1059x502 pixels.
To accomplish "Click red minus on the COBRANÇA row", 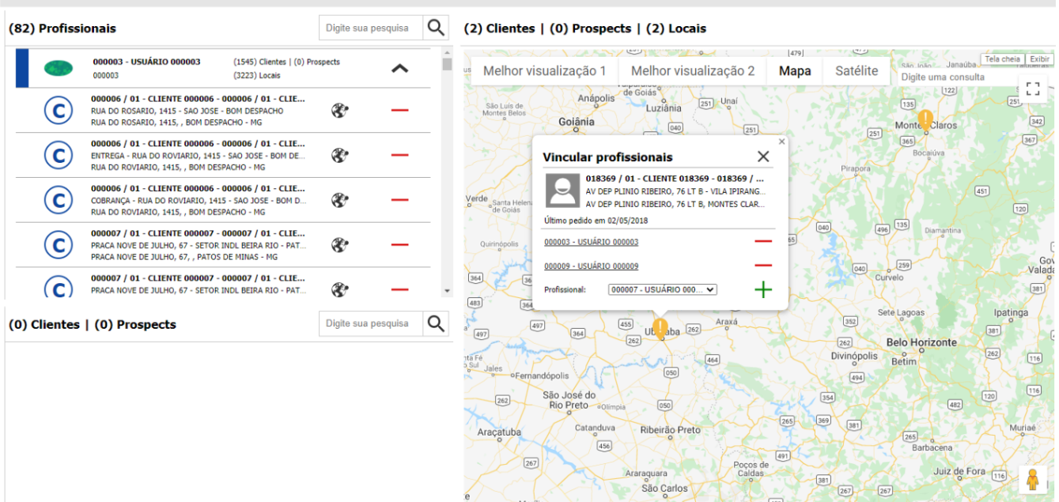I will point(400,200).
